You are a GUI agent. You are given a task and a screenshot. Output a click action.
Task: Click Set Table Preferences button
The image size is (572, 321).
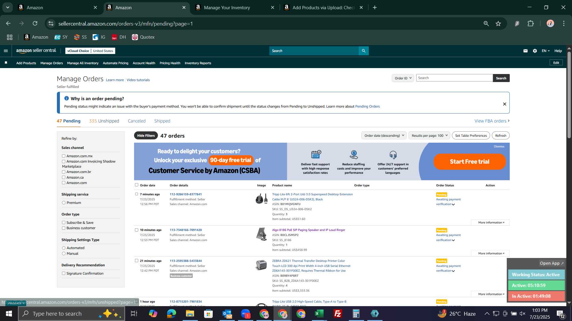tap(471, 136)
